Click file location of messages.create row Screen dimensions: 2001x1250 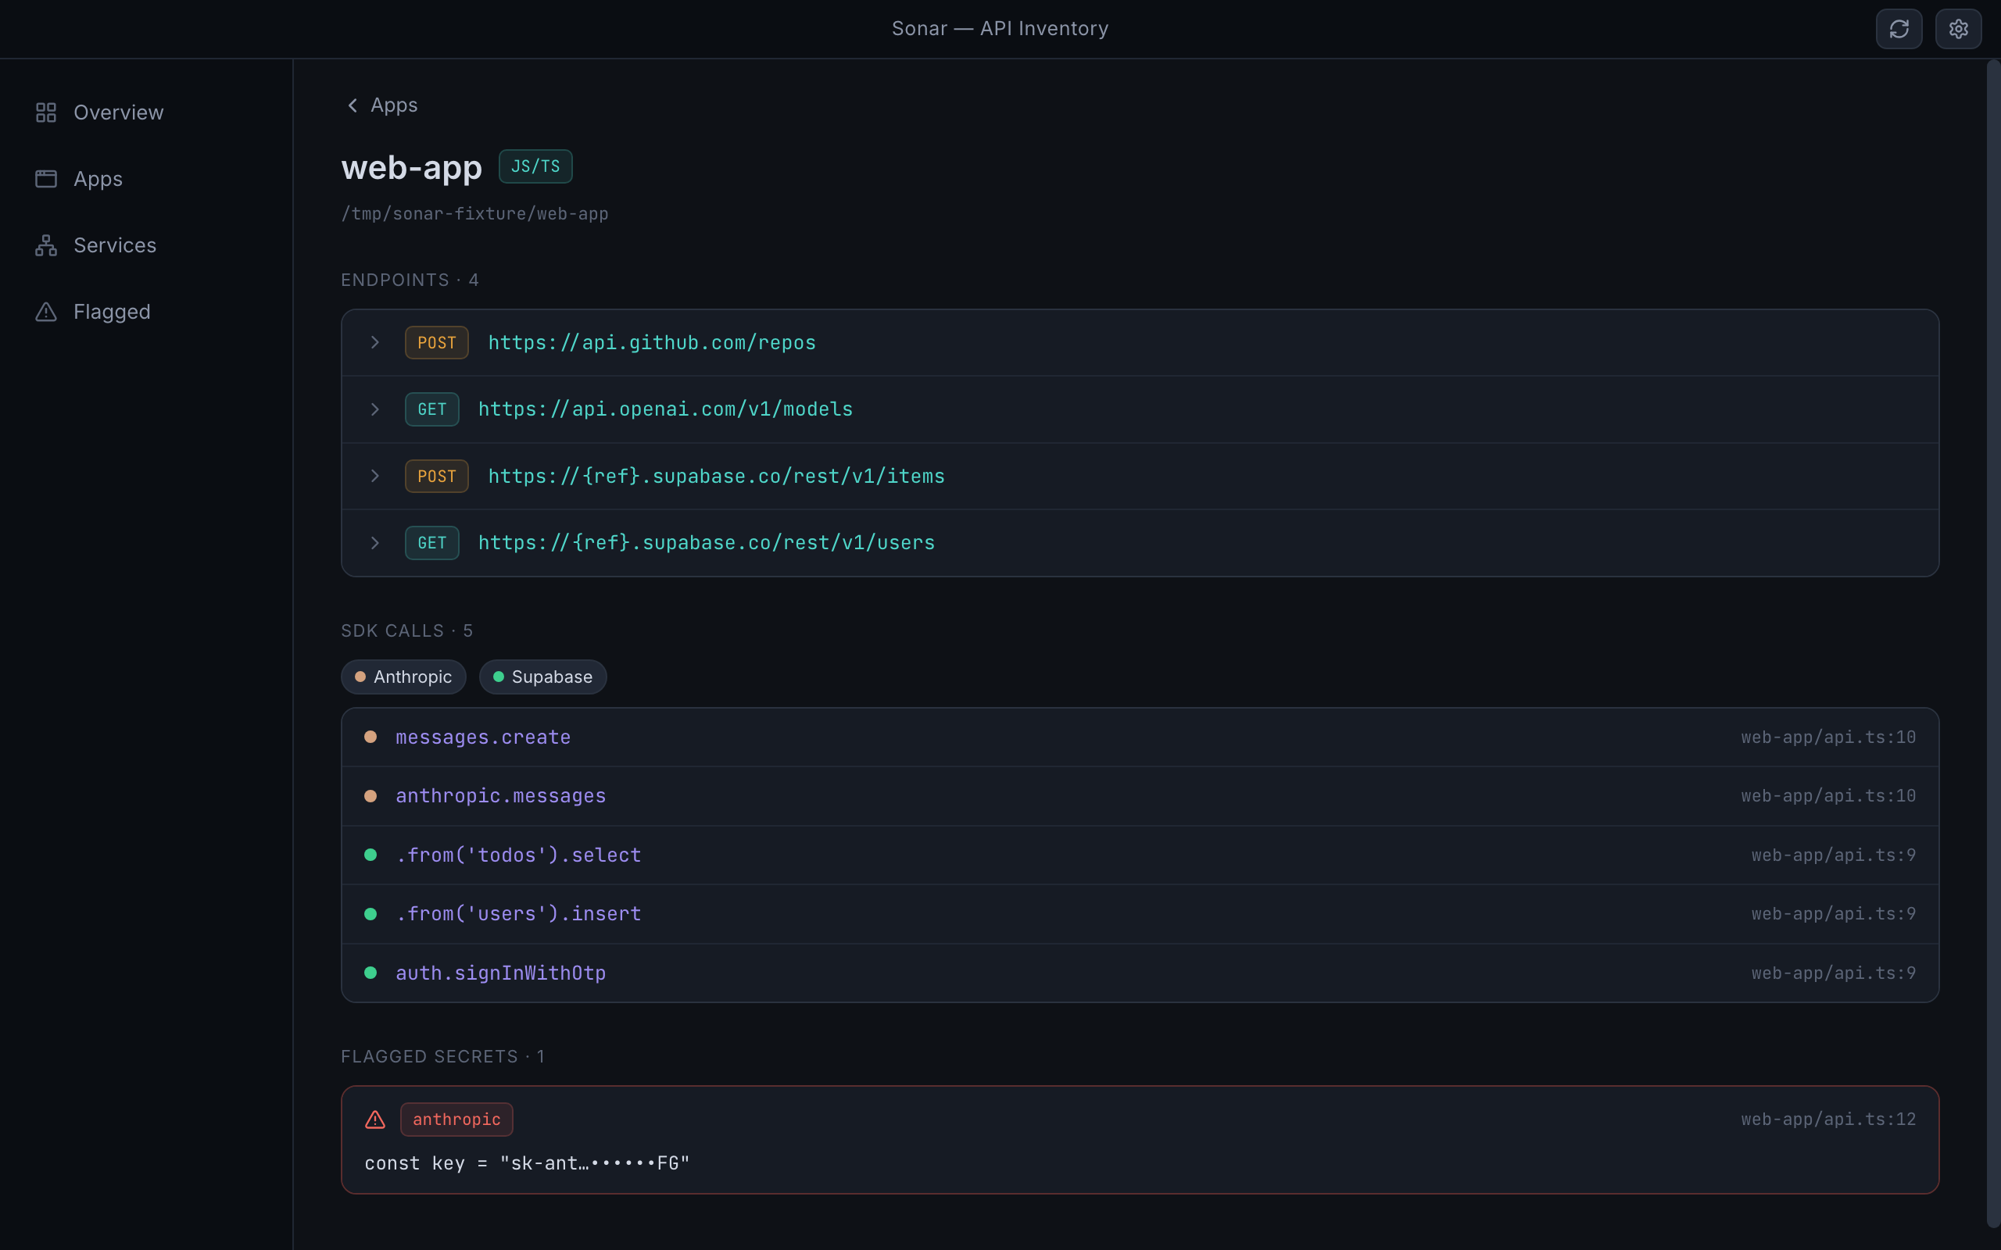coord(1828,737)
